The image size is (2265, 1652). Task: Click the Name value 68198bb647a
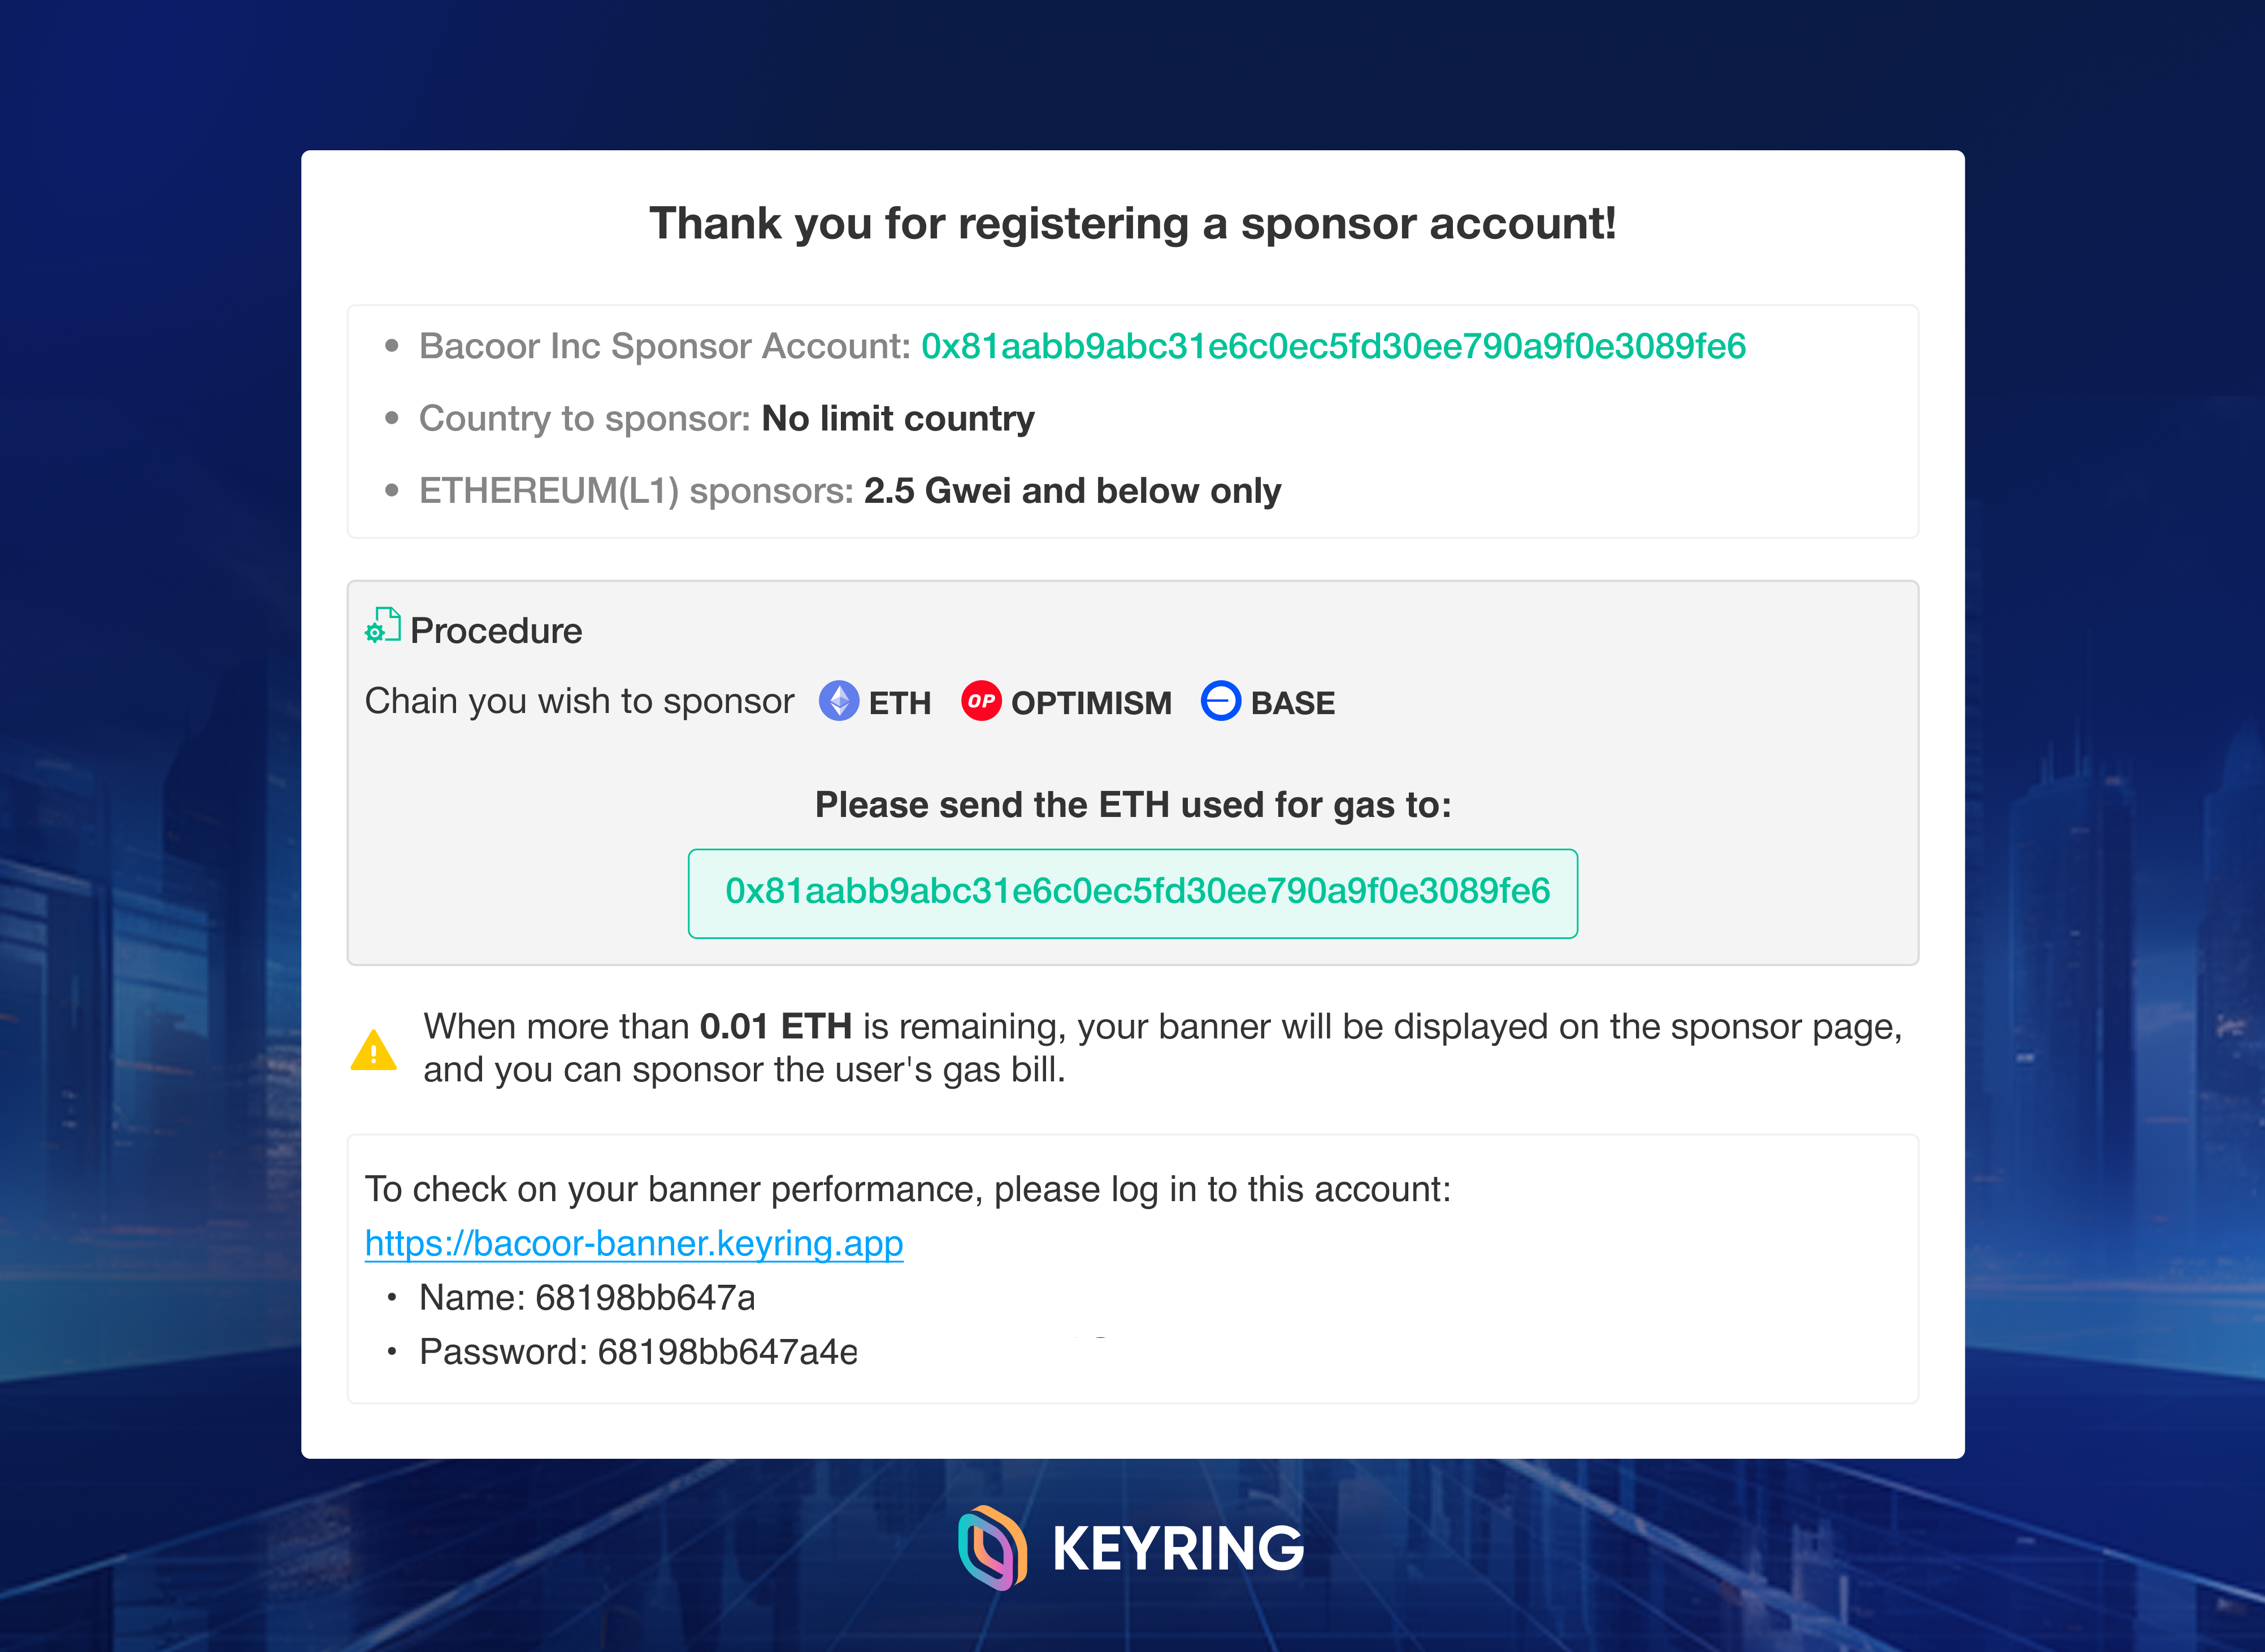coord(645,1297)
